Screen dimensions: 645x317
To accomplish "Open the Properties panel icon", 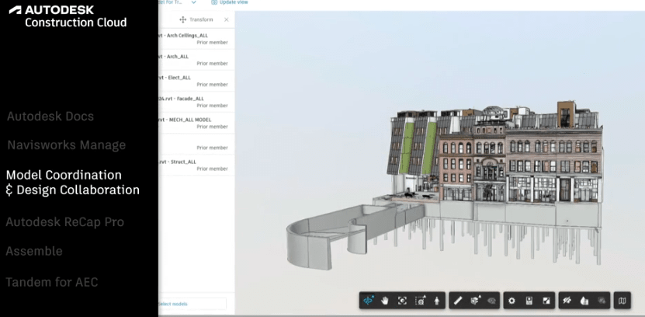I will pyautogui.click(x=529, y=301).
